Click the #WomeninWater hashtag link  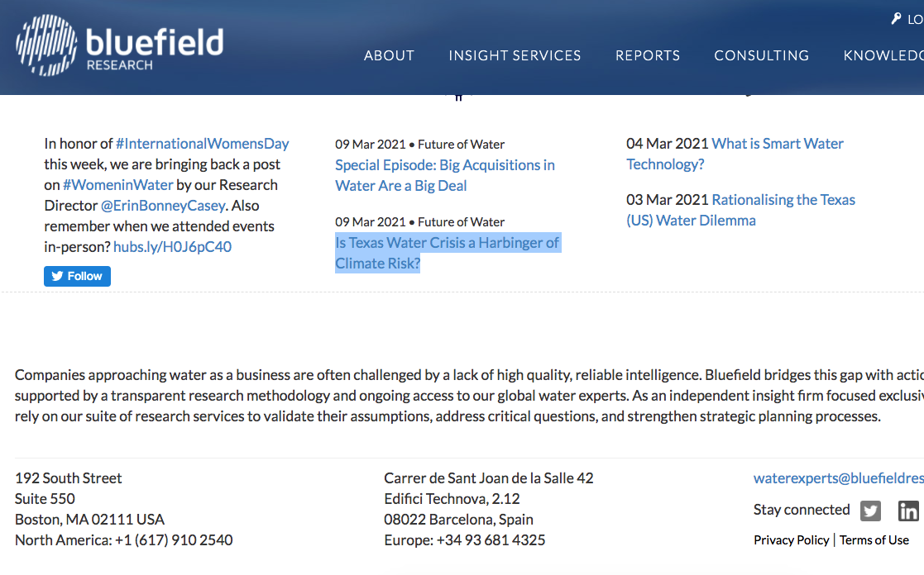(117, 185)
